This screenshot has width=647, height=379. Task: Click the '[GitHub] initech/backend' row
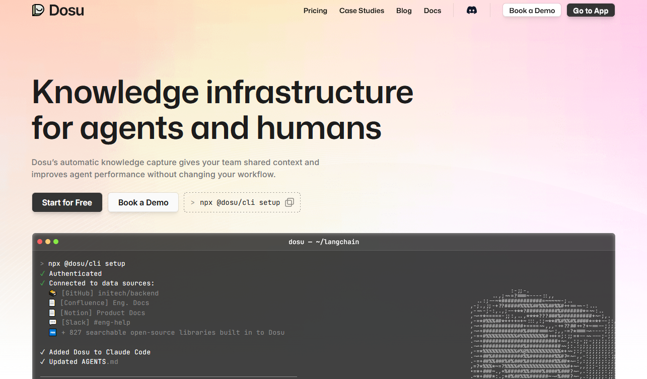[104, 293]
